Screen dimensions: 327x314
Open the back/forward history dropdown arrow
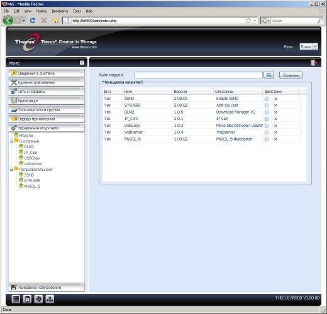point(24,21)
